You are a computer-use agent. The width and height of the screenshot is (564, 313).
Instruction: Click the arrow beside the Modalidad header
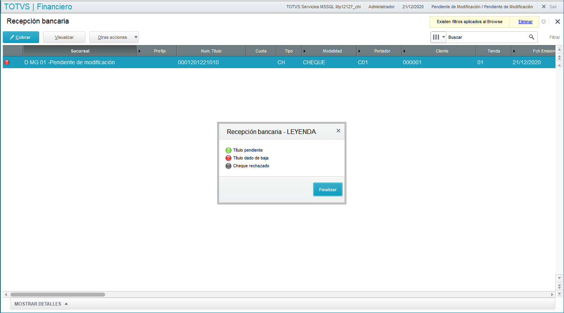pos(305,51)
